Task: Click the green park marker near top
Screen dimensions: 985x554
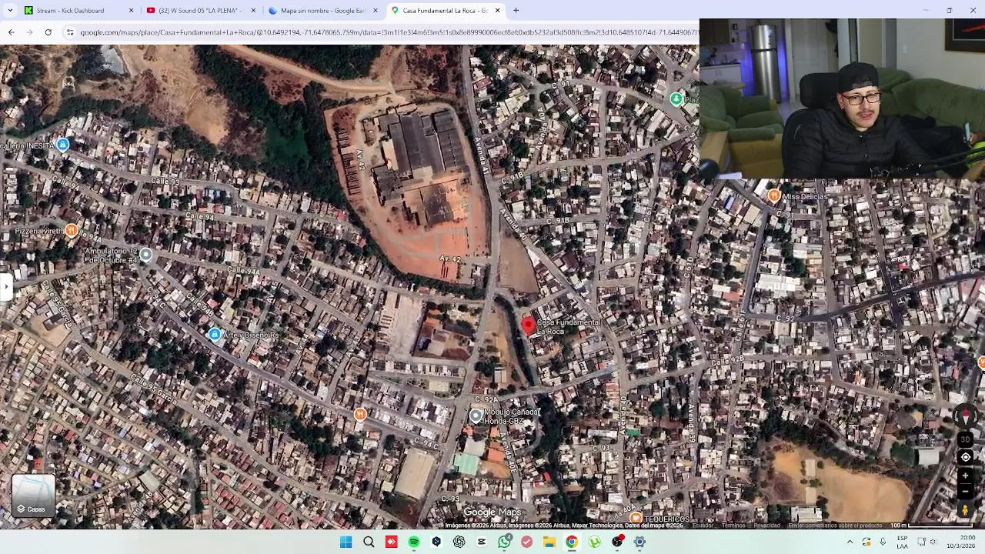Action: pyautogui.click(x=676, y=98)
